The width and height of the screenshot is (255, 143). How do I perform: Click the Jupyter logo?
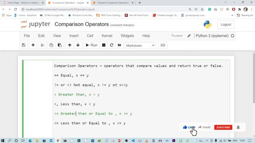[35, 24]
